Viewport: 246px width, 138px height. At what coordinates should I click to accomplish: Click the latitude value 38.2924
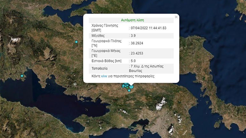click(137, 43)
